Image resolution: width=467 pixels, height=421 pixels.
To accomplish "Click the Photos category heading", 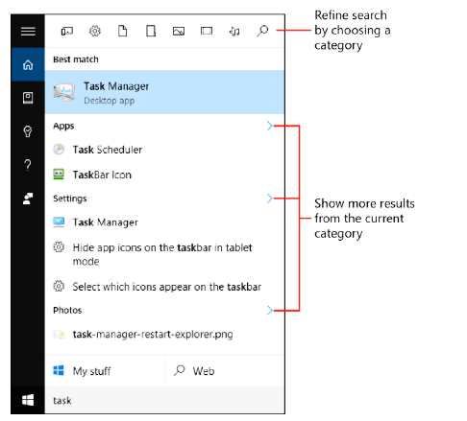I will (67, 310).
